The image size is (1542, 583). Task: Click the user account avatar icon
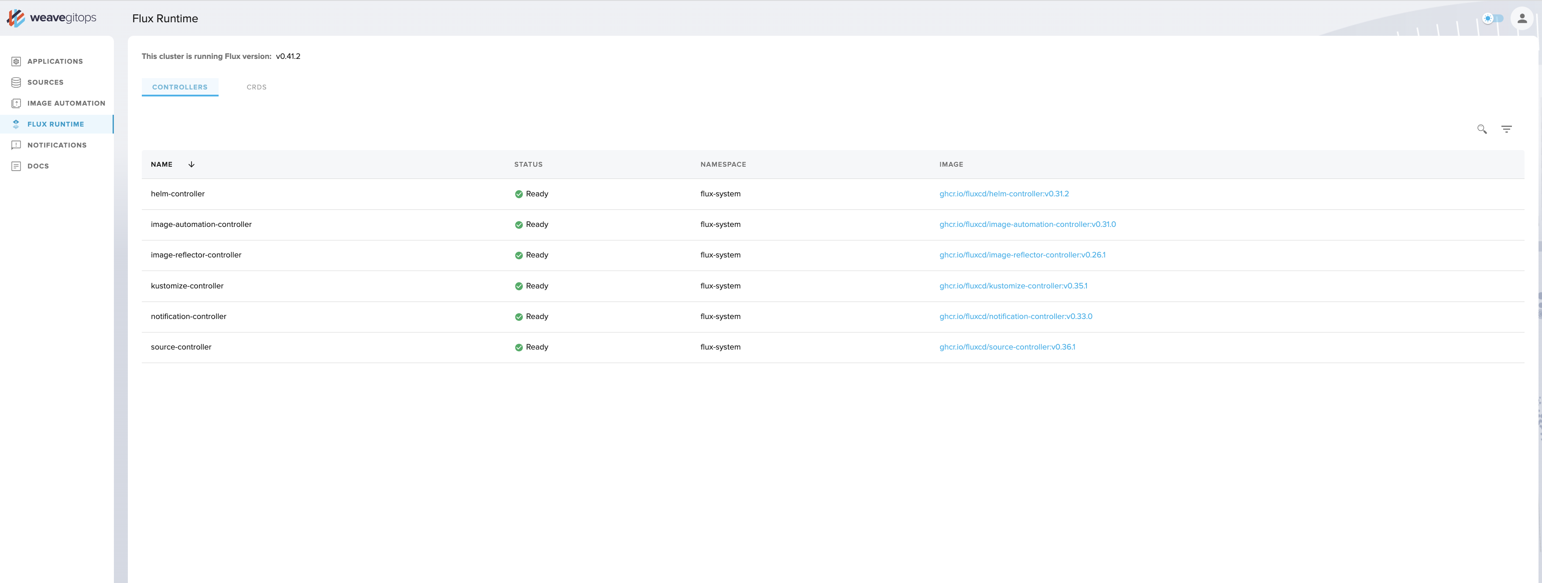click(x=1521, y=19)
